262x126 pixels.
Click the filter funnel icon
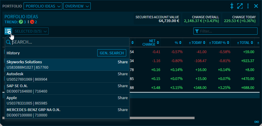coord(197,31)
